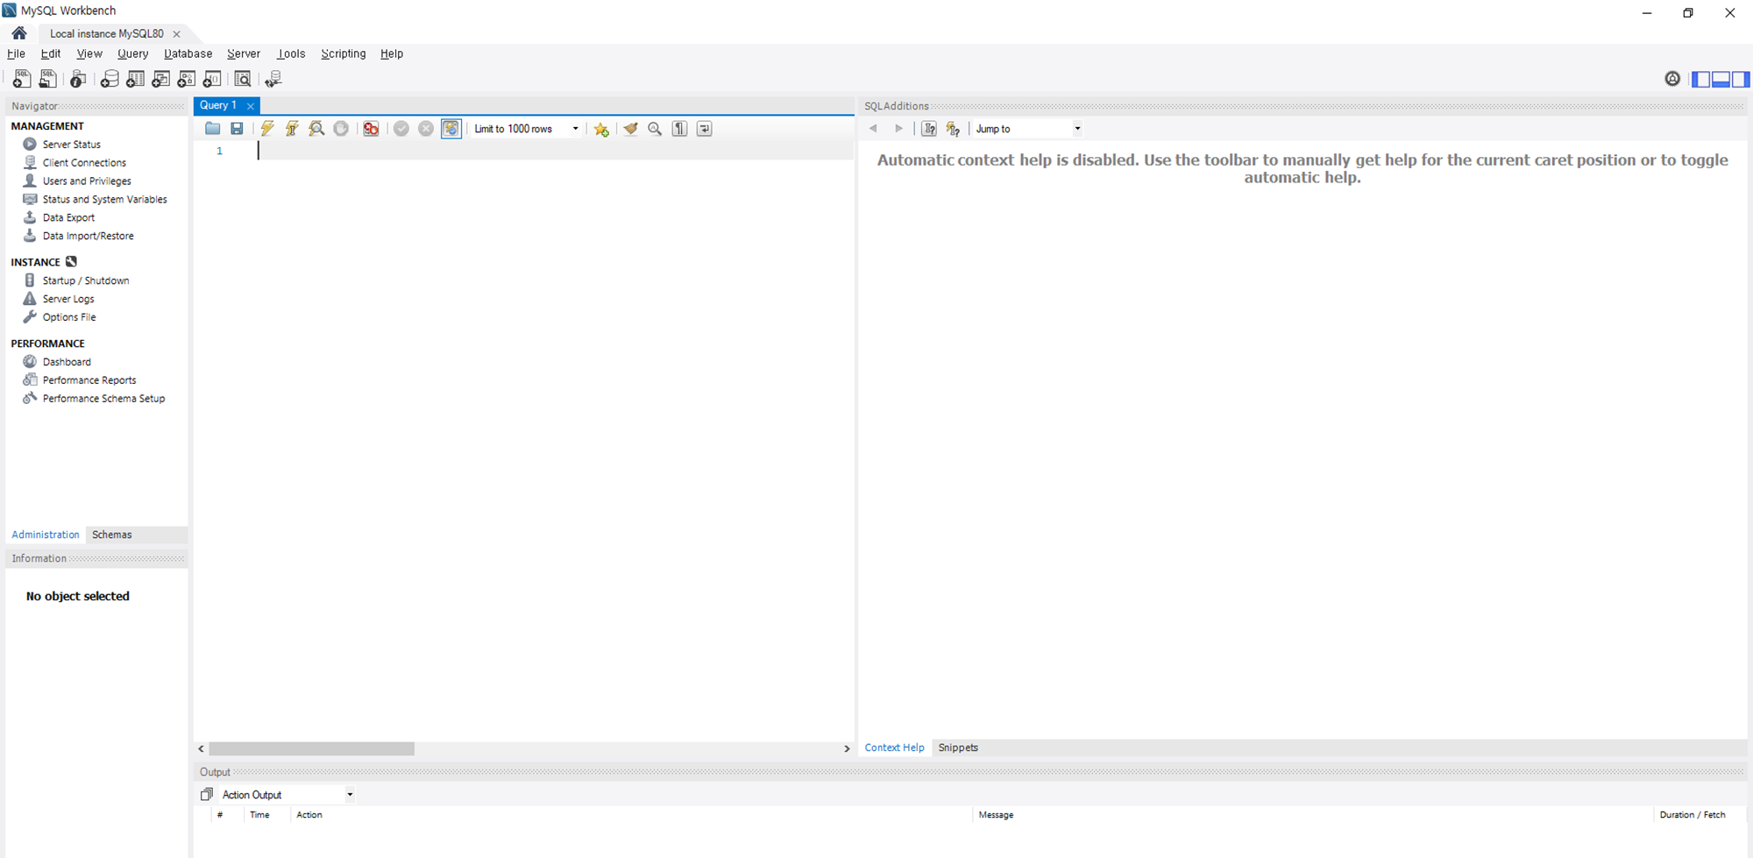Open Performance Schema Setup
Image resolution: width=1753 pixels, height=858 pixels.
103,399
